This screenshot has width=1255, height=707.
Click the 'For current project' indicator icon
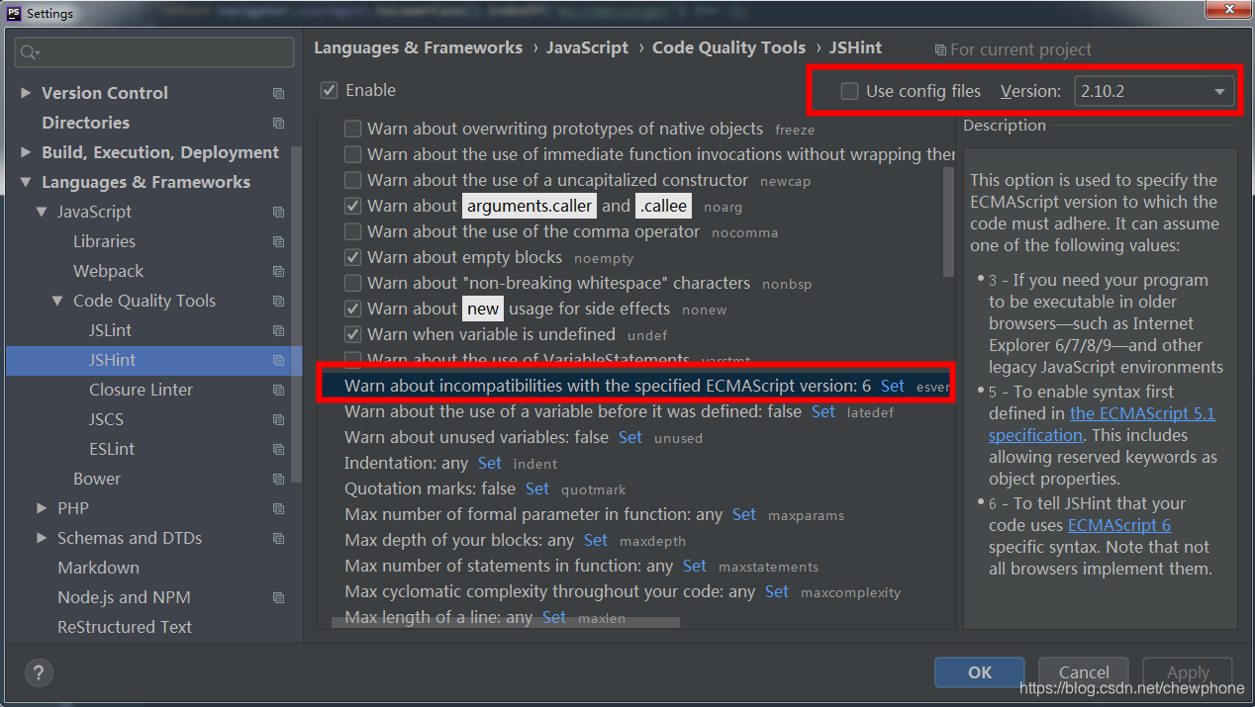[940, 49]
